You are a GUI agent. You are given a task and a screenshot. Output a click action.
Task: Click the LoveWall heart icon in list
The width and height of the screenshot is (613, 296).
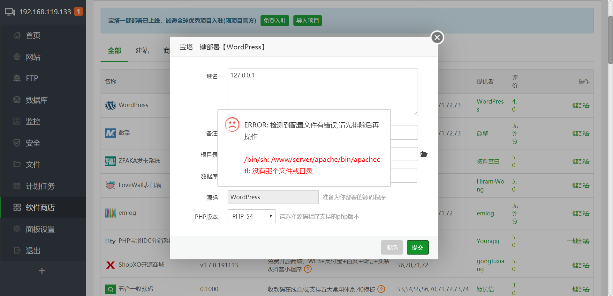coord(110,185)
